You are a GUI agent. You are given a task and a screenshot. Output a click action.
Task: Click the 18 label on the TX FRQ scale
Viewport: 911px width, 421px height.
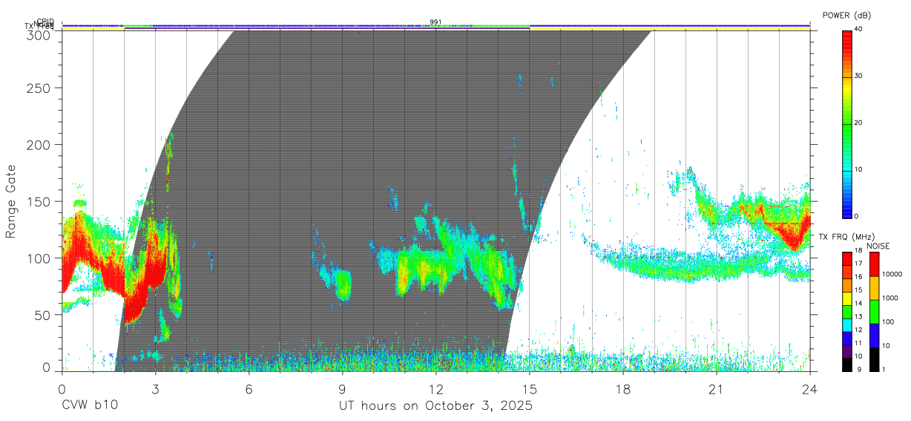point(858,252)
